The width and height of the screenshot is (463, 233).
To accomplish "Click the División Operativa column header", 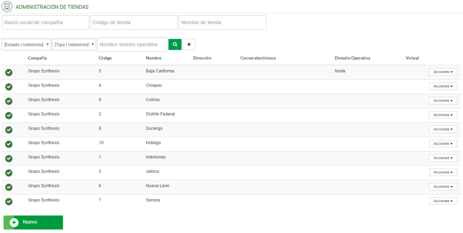I will pyautogui.click(x=352, y=58).
